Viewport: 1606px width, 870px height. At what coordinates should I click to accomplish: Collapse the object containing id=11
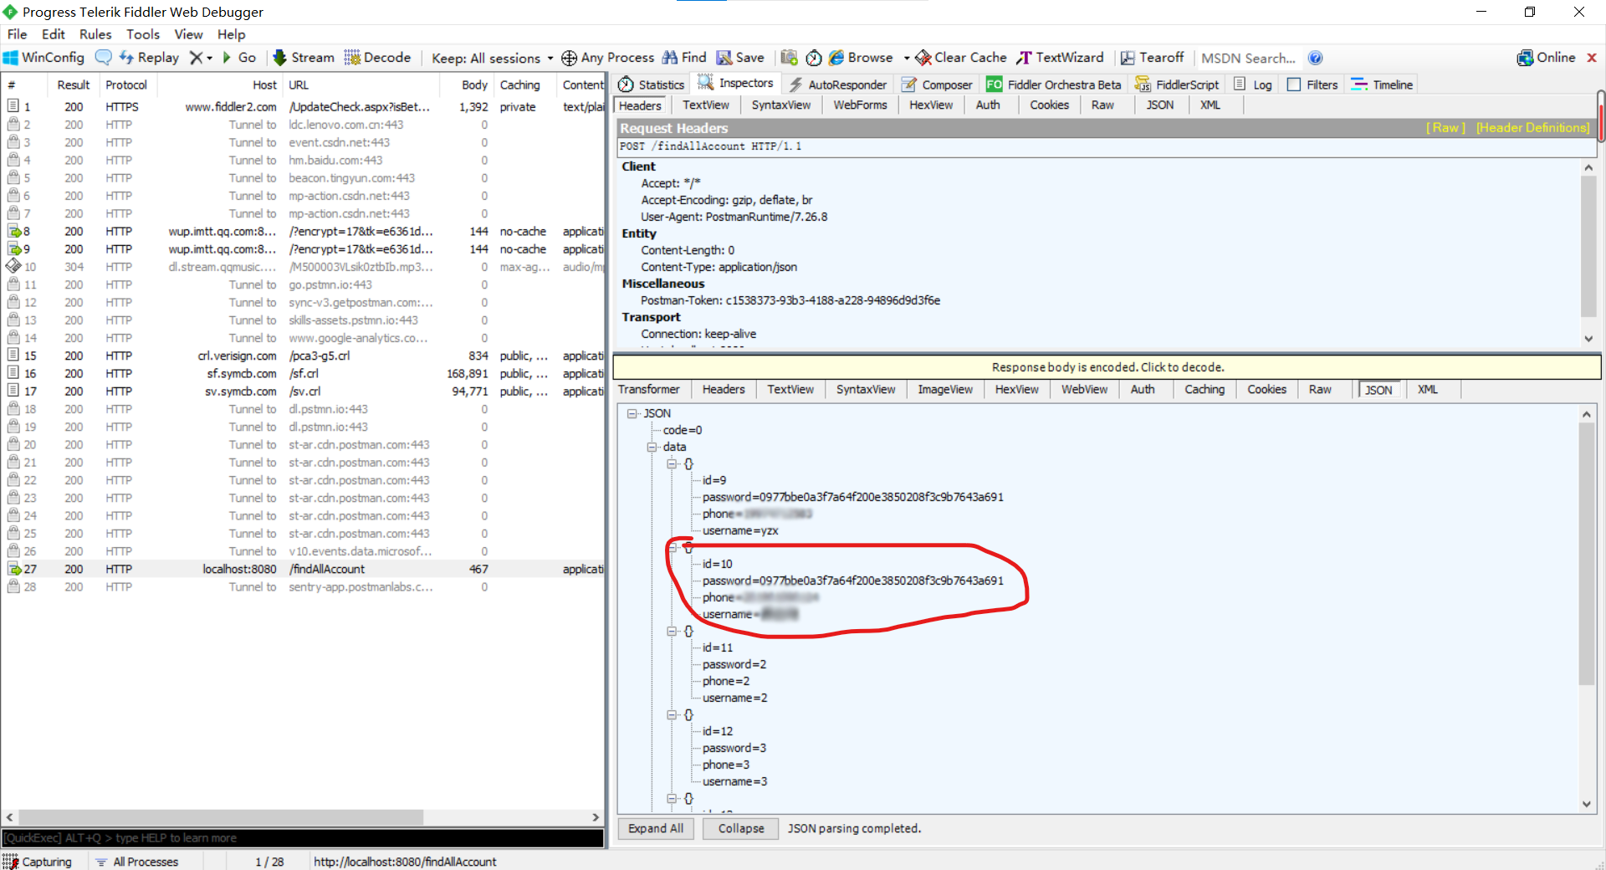point(672,631)
